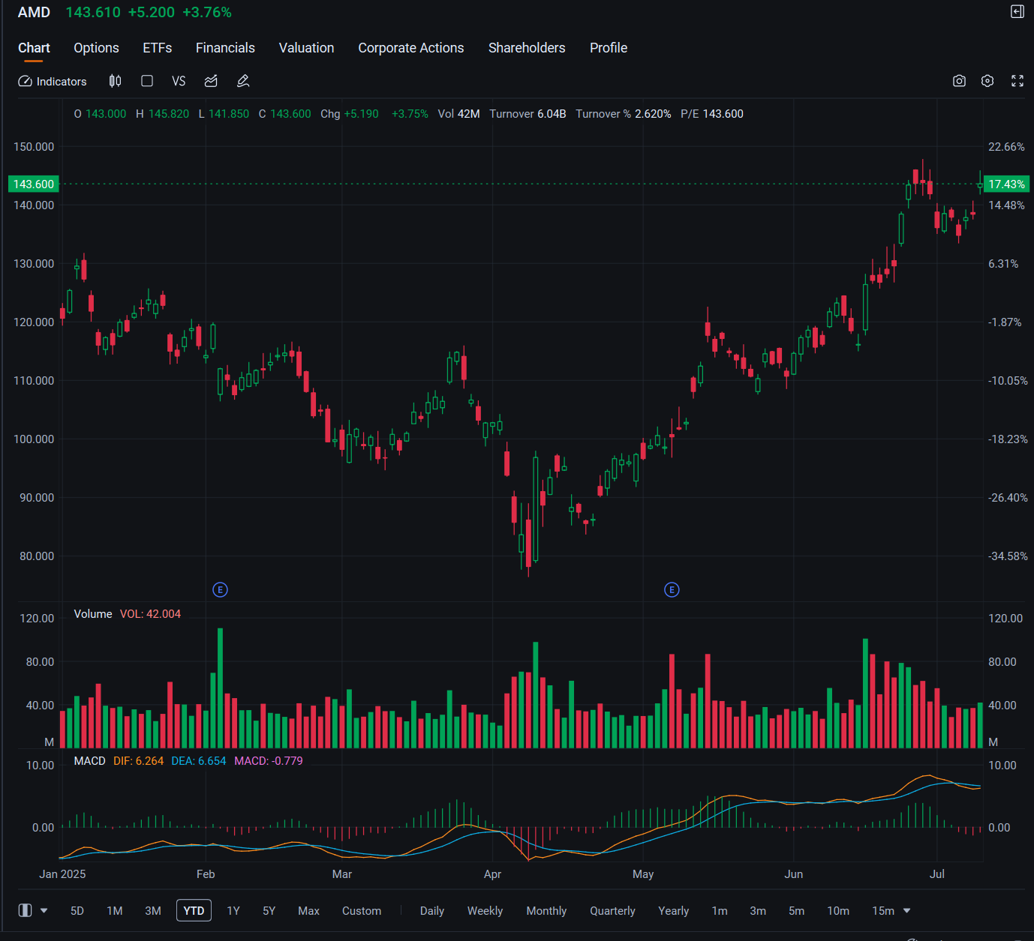Toggle the chart layout panel icon
This screenshot has height=941, width=1034.
tap(25, 910)
